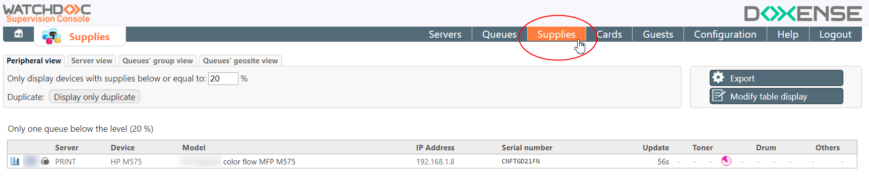Open the Servers menu

pos(445,34)
